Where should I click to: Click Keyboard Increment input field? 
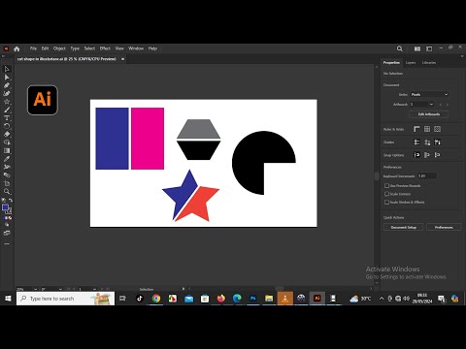point(427,176)
